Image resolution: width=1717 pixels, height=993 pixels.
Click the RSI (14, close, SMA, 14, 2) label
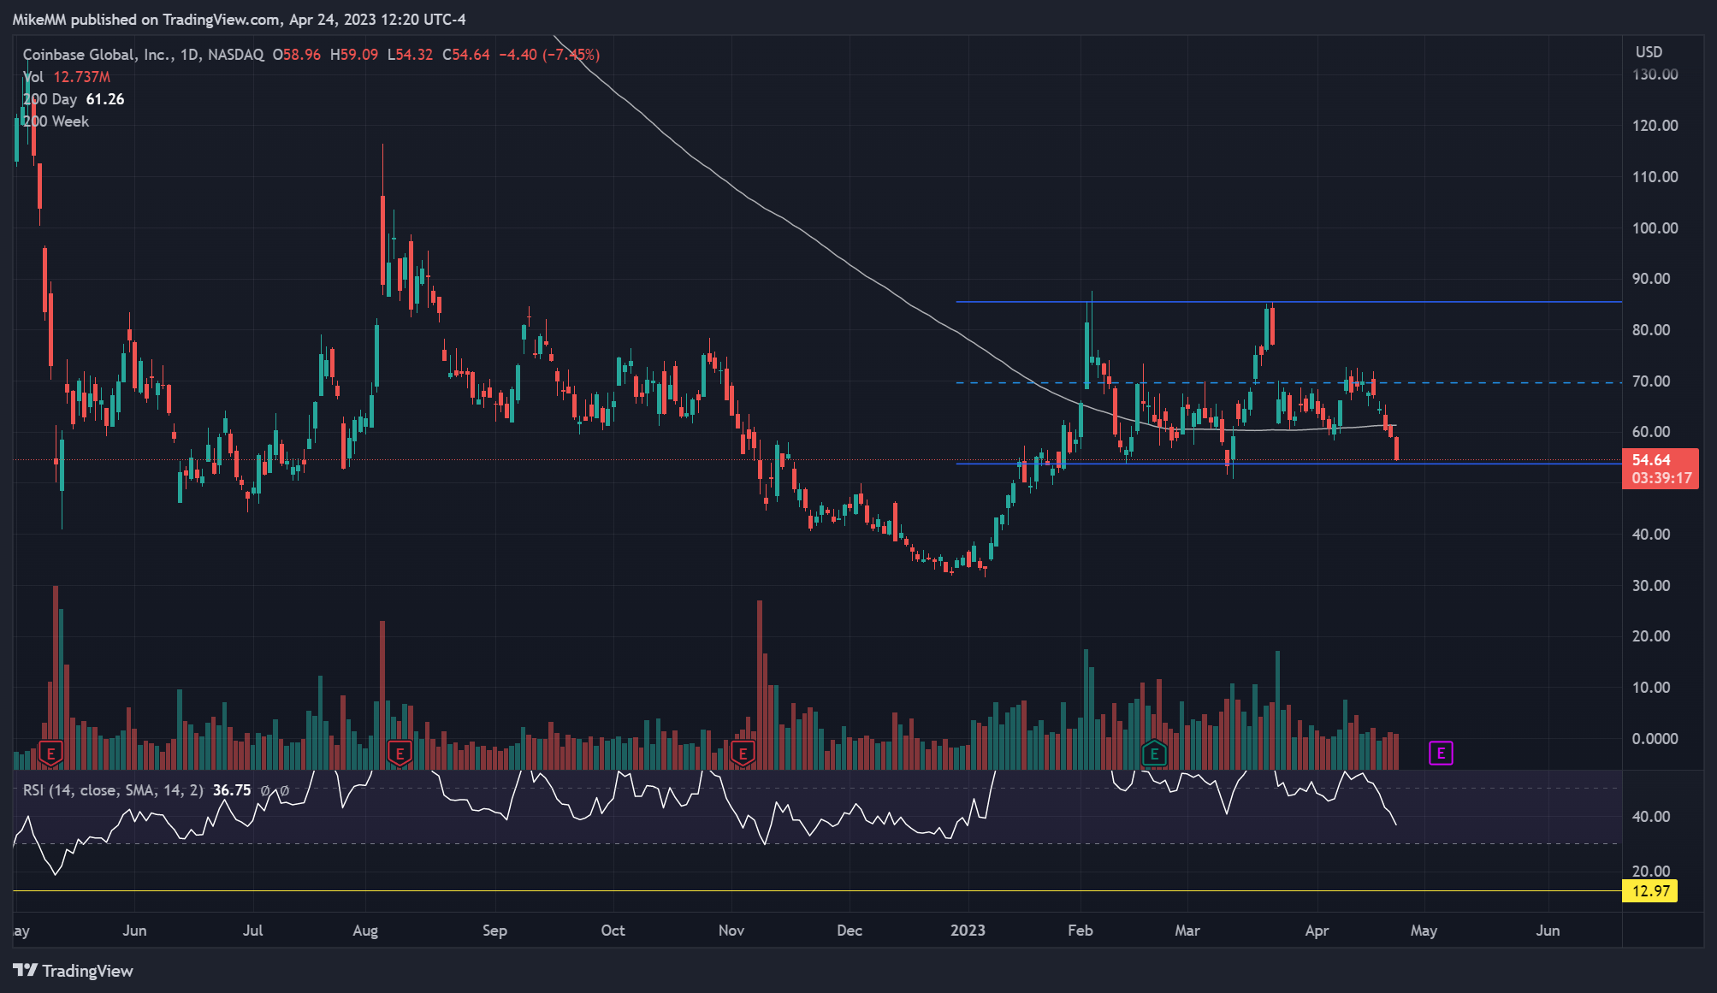pyautogui.click(x=113, y=790)
